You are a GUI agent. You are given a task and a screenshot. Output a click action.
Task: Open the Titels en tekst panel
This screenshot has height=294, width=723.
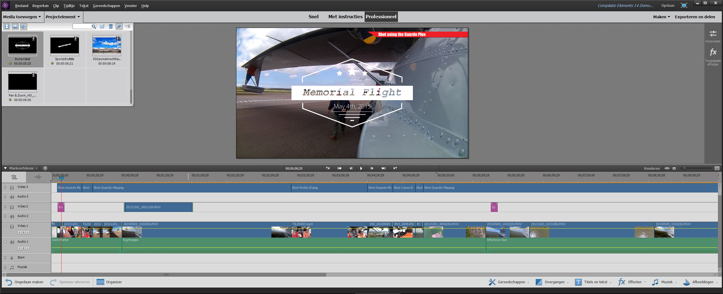coord(593,282)
